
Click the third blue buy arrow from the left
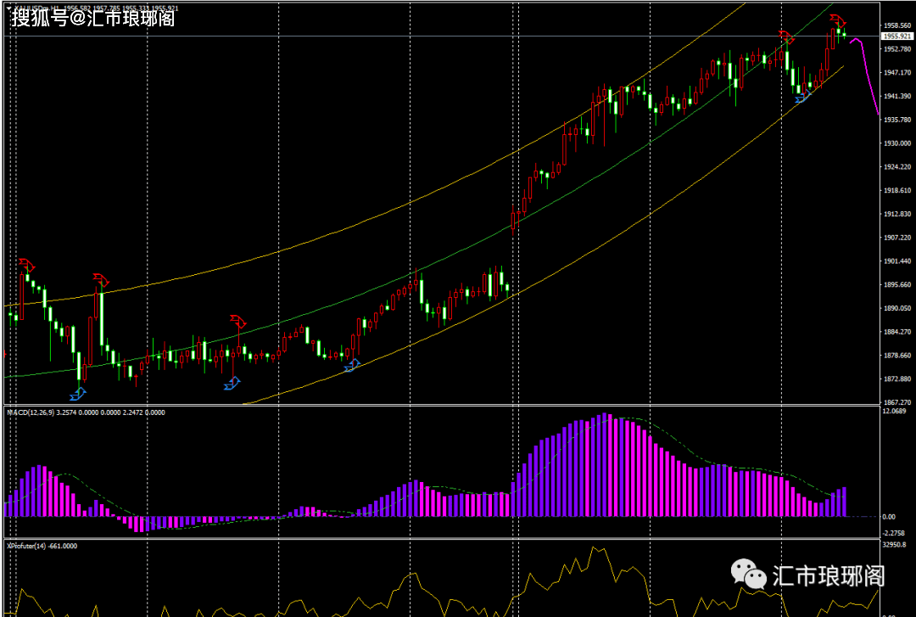click(352, 364)
